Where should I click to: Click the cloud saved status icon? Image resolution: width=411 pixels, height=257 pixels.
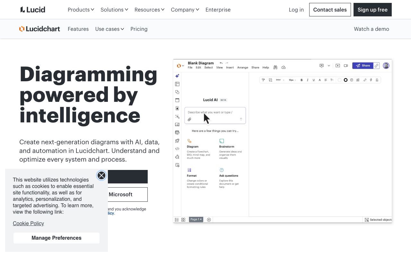pos(284,67)
